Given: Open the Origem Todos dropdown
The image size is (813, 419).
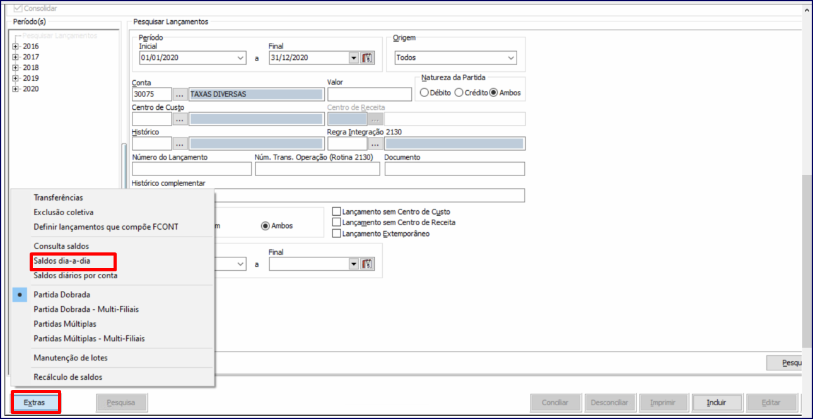Looking at the screenshot, I should pyautogui.click(x=511, y=58).
